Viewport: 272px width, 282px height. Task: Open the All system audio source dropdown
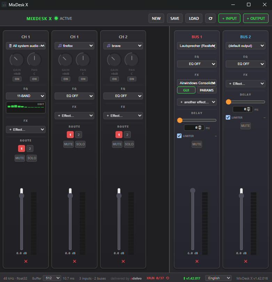click(26, 46)
